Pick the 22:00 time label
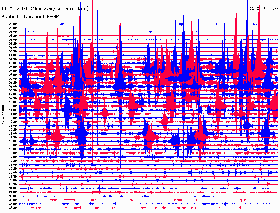Viewport: 280px width, 213px height. click(13, 196)
